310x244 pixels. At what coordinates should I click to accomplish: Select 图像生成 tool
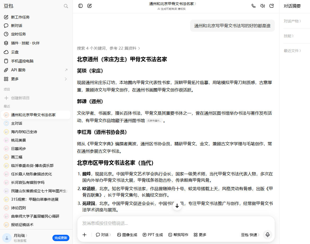[127, 235]
